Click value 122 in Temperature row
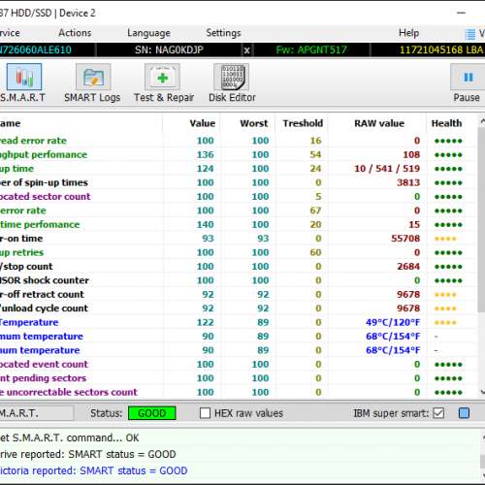The height and width of the screenshot is (485, 485). point(205,322)
